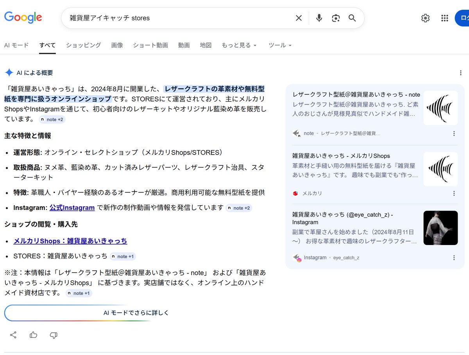Open the settings gear icon
This screenshot has height=355, width=469.
point(425,18)
